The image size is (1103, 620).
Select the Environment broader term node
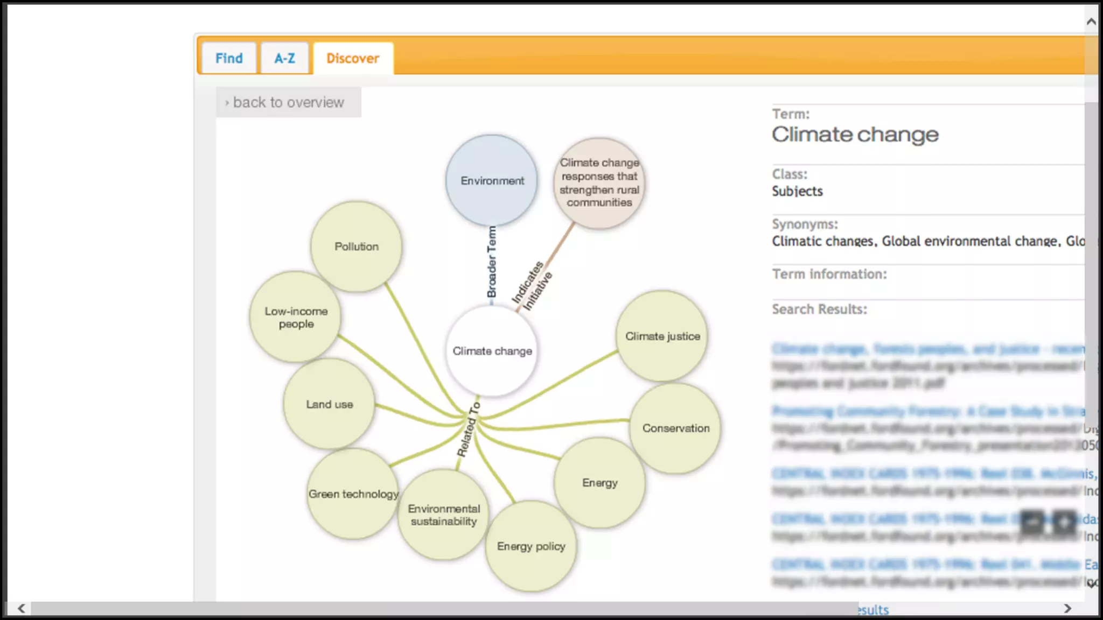(x=492, y=181)
